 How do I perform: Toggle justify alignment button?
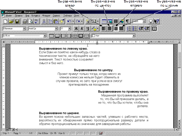[121, 29]
